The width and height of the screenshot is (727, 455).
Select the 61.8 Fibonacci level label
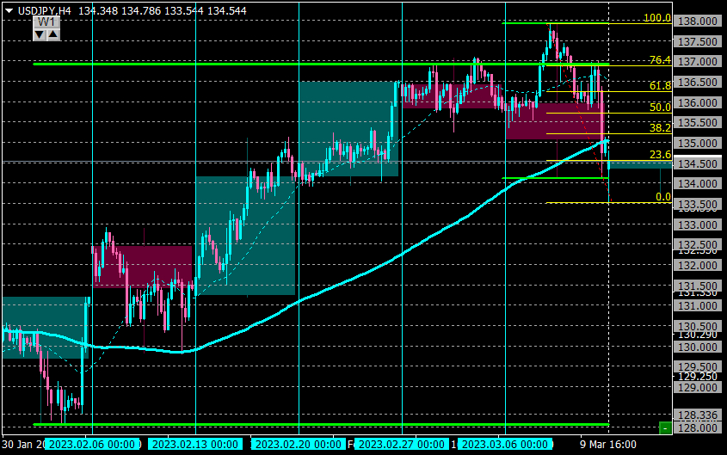click(660, 86)
